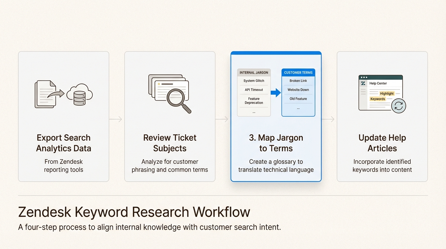Switch to the Customer Terms header

coord(298,72)
